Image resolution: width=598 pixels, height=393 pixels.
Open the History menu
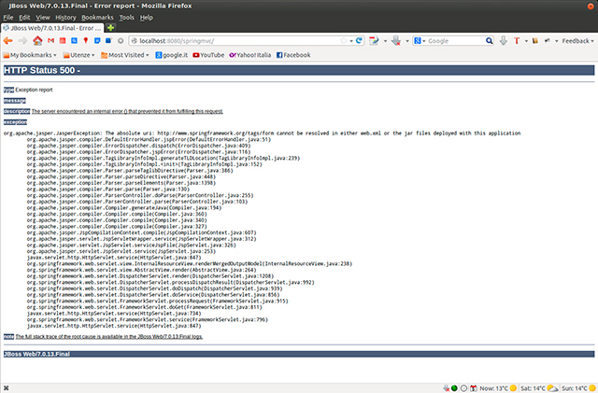pos(65,17)
